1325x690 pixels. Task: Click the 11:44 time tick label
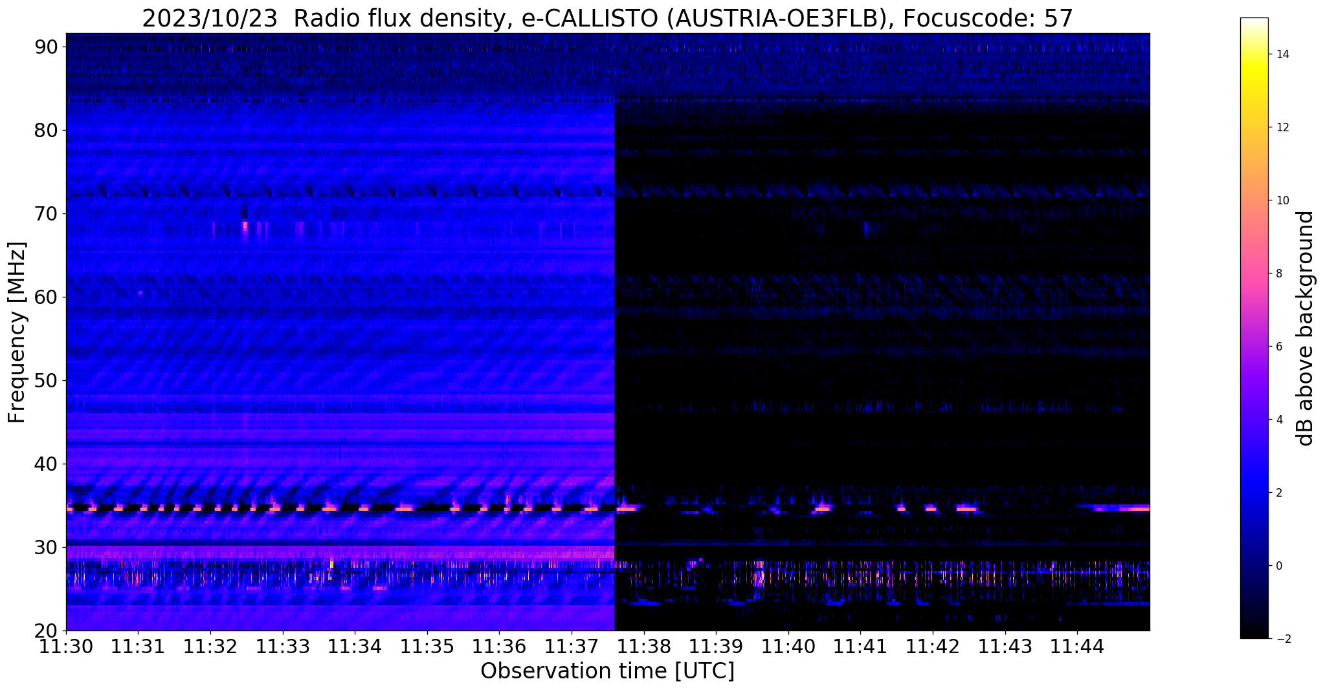pos(1077,647)
